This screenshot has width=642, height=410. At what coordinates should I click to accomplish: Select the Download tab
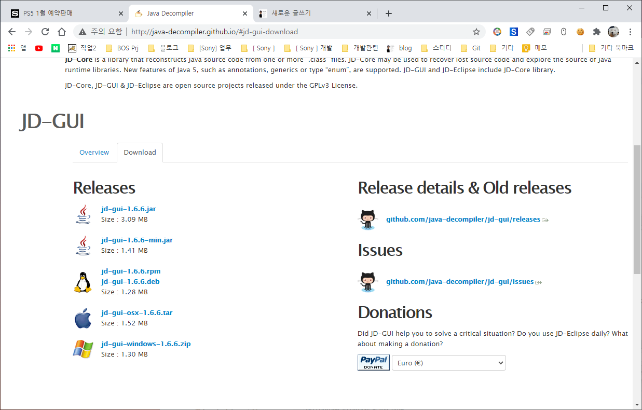pos(140,153)
